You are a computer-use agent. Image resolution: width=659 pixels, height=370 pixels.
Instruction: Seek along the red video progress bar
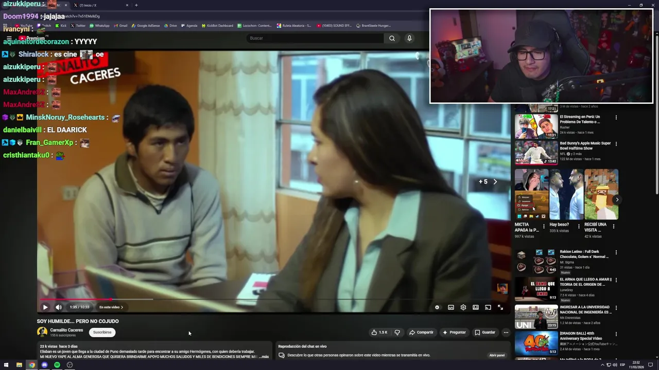[x=75, y=299]
